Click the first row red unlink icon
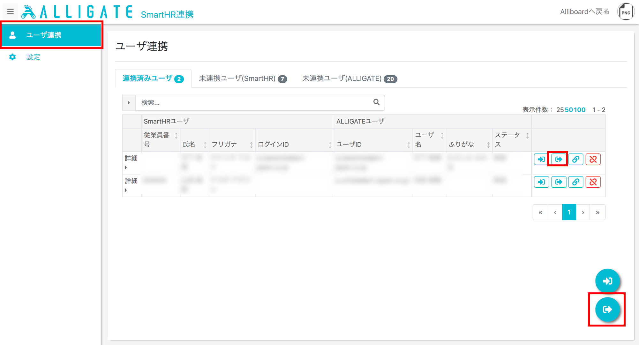The width and height of the screenshot is (639, 345). pyautogui.click(x=593, y=159)
